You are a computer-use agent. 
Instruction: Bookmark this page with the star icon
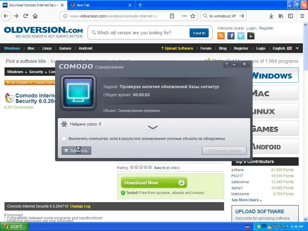click(193, 16)
